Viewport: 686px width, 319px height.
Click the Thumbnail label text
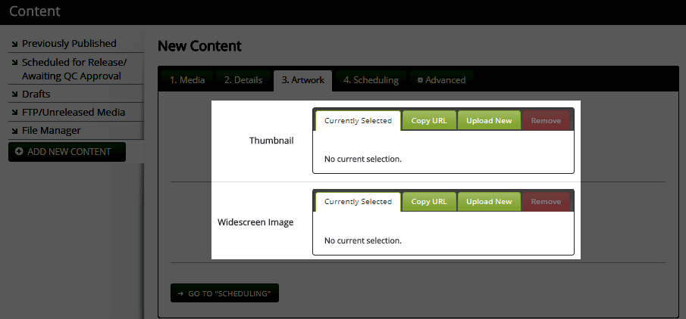pos(271,141)
